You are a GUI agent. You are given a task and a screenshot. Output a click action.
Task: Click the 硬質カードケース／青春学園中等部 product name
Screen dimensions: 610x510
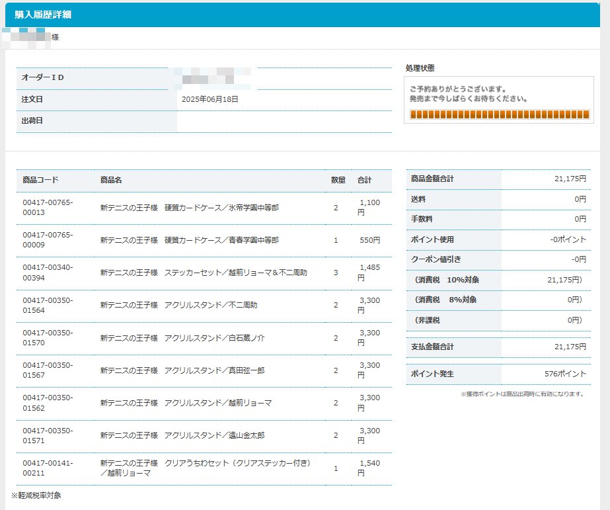(x=190, y=240)
